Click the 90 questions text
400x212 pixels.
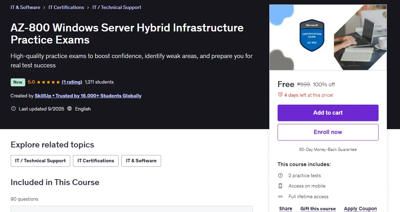pyautogui.click(x=25, y=199)
